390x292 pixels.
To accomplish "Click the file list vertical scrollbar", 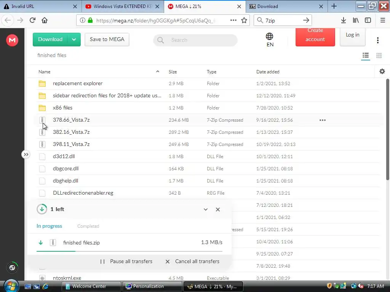I will click(387, 129).
